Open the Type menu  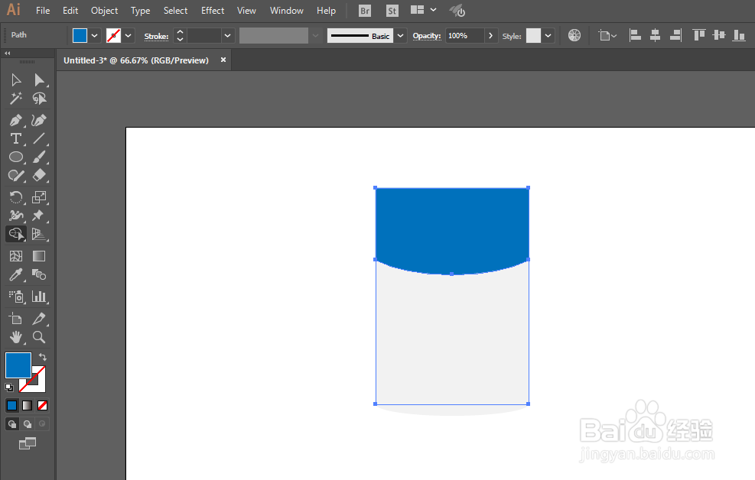140,10
